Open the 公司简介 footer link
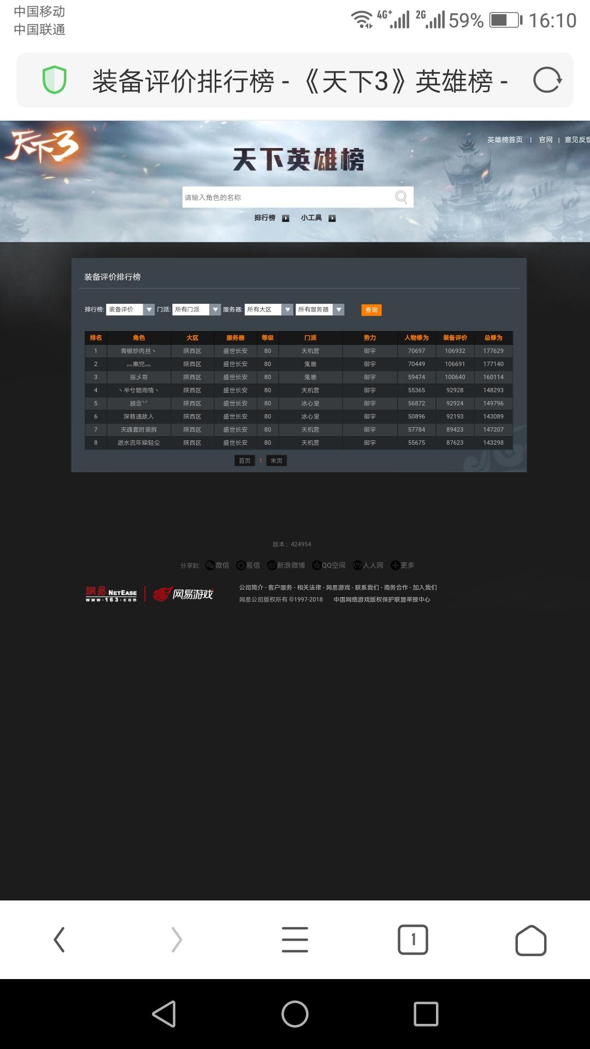The width and height of the screenshot is (590, 1049). (x=251, y=587)
